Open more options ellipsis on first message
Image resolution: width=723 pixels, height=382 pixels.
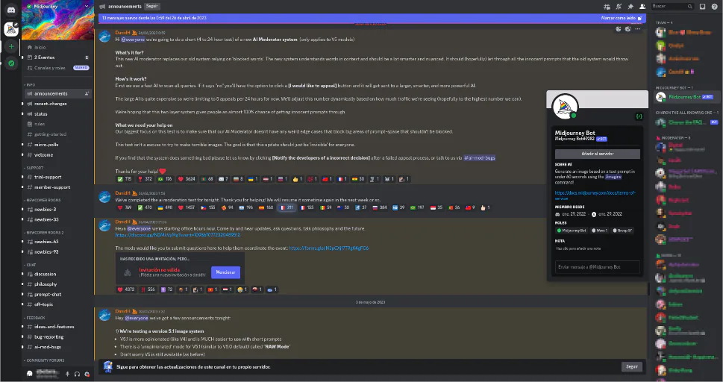[x=638, y=29]
